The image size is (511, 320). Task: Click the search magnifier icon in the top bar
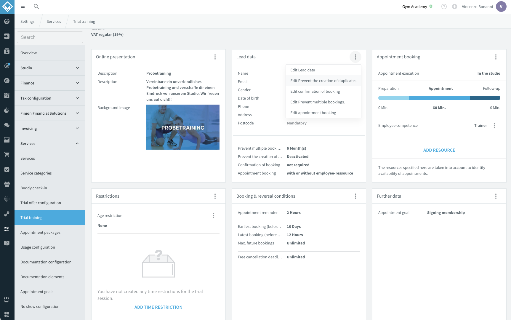(36, 6)
